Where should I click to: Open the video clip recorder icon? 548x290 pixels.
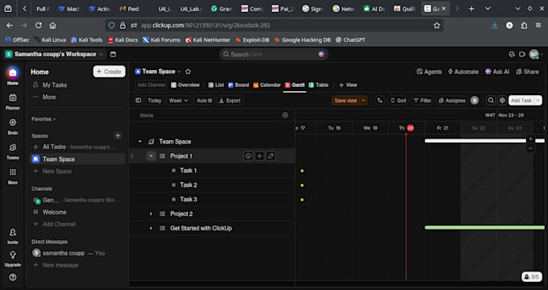(x=522, y=54)
